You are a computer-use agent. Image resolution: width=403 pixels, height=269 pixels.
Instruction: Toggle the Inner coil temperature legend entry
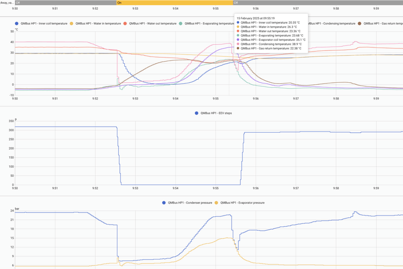click(41, 23)
